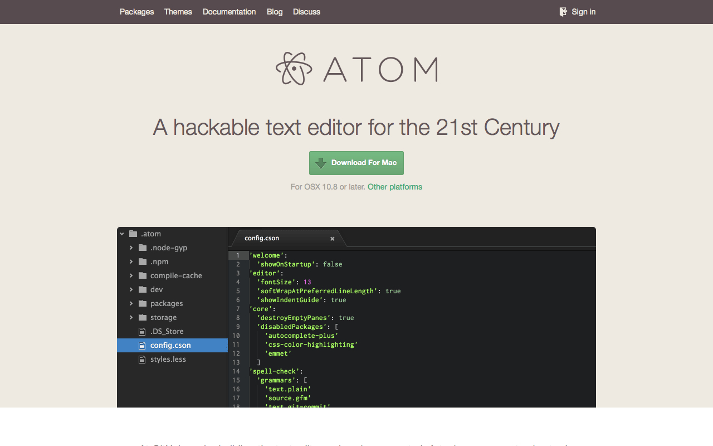Viewport: 713px width, 446px height.
Task: Click the code line 'destroyEmptyPanes': true
Action: point(305,318)
